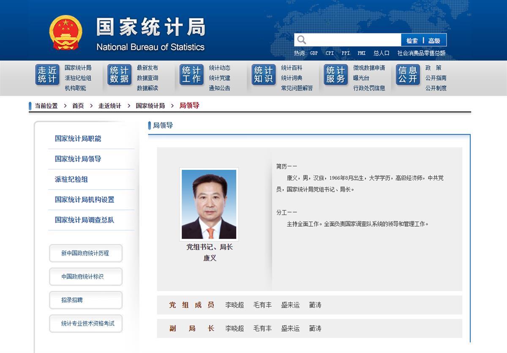Select 盛来运 in 副局长 row
The height and width of the screenshot is (353, 507).
290,328
